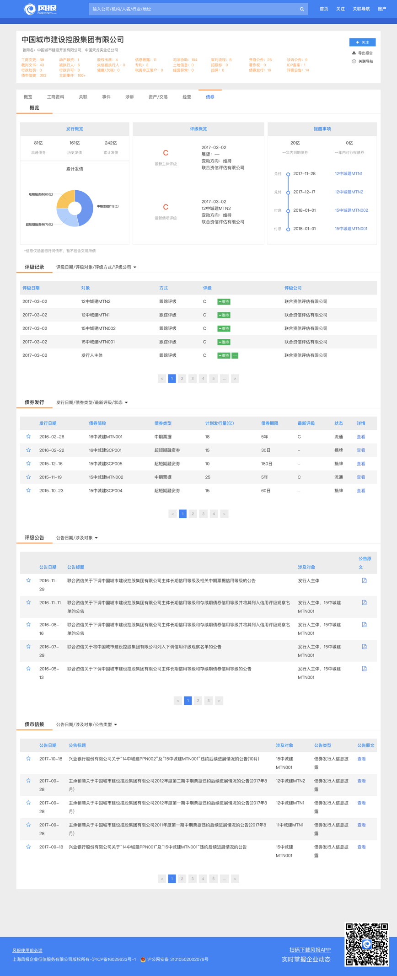Click the 2018-01-01 15中城建MTN001 timeline dot
The width and height of the screenshot is (397, 976).
tap(288, 229)
